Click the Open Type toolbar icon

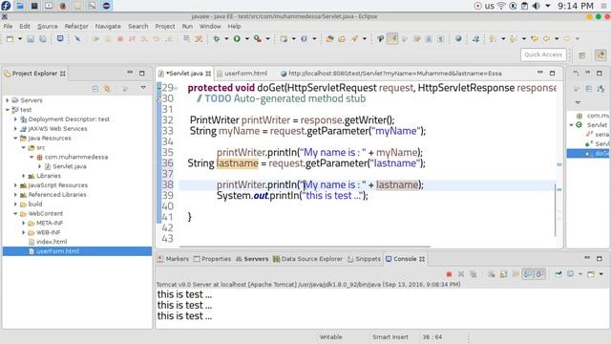[x=329, y=38]
